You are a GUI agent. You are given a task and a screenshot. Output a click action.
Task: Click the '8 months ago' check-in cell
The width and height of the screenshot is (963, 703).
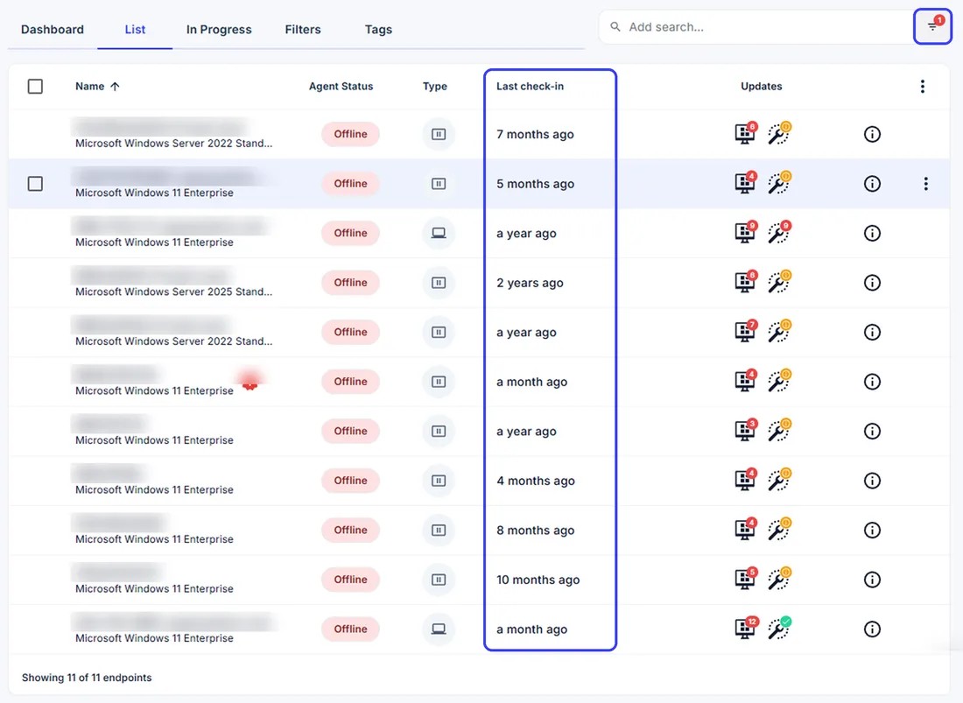pos(535,530)
